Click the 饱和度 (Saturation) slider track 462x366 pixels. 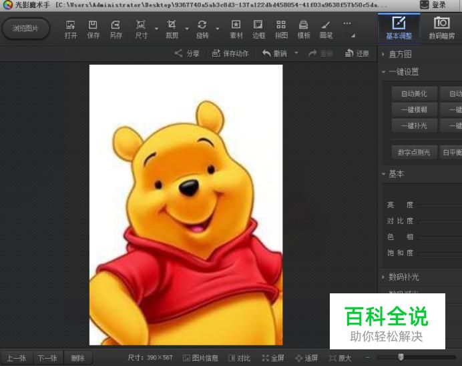tap(439, 253)
